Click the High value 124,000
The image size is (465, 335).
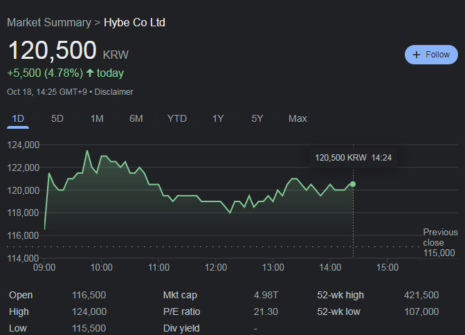click(x=89, y=312)
